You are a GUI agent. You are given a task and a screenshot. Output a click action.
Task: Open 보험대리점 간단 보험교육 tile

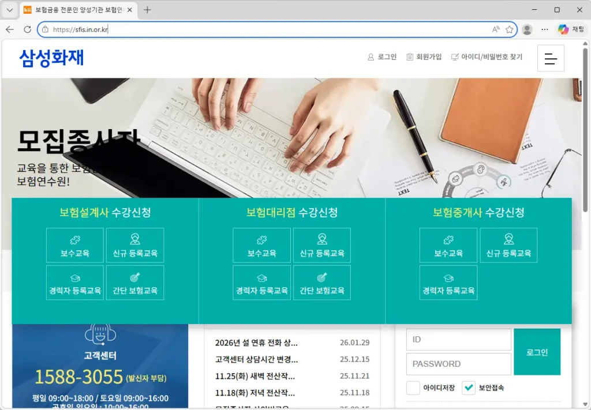point(322,283)
